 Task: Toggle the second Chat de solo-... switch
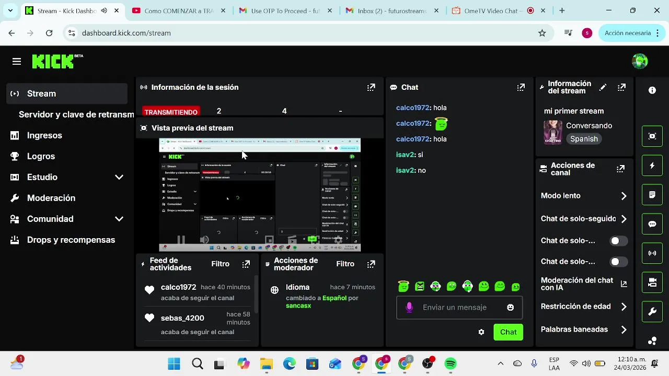[x=619, y=262]
